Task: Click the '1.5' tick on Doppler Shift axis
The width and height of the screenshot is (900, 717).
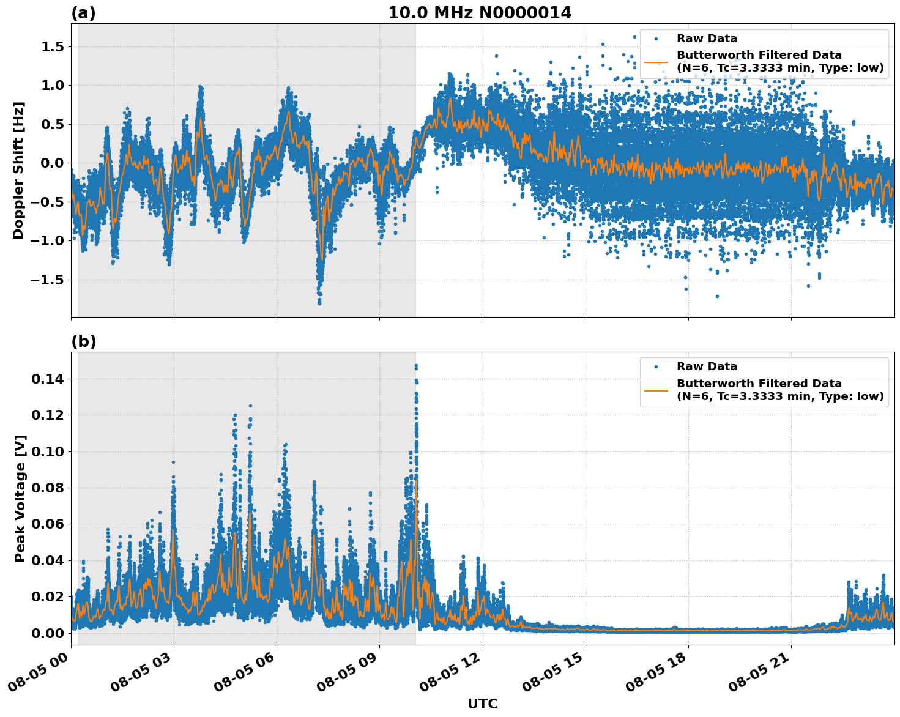Action: (x=54, y=47)
